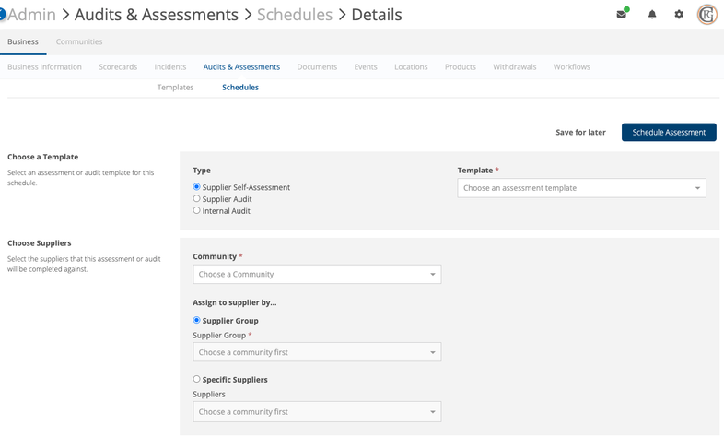Click Schedules in the breadcrumb

[295, 15]
